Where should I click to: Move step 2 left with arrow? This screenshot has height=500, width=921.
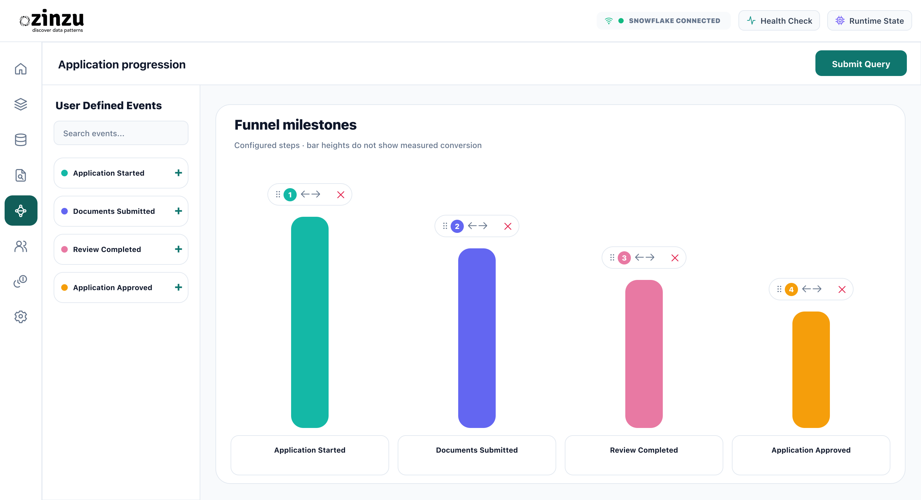coord(472,226)
